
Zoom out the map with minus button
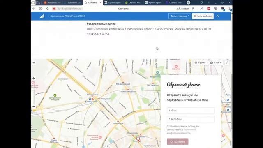pos(34,107)
